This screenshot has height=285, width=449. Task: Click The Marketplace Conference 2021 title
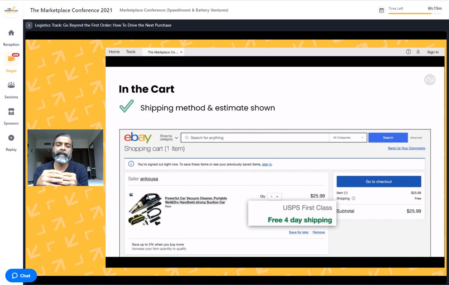71,10
